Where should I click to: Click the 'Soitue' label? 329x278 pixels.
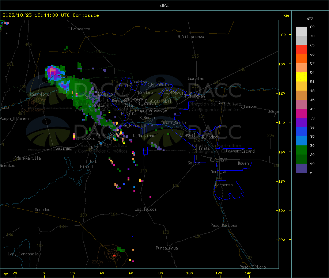tap(194, 163)
